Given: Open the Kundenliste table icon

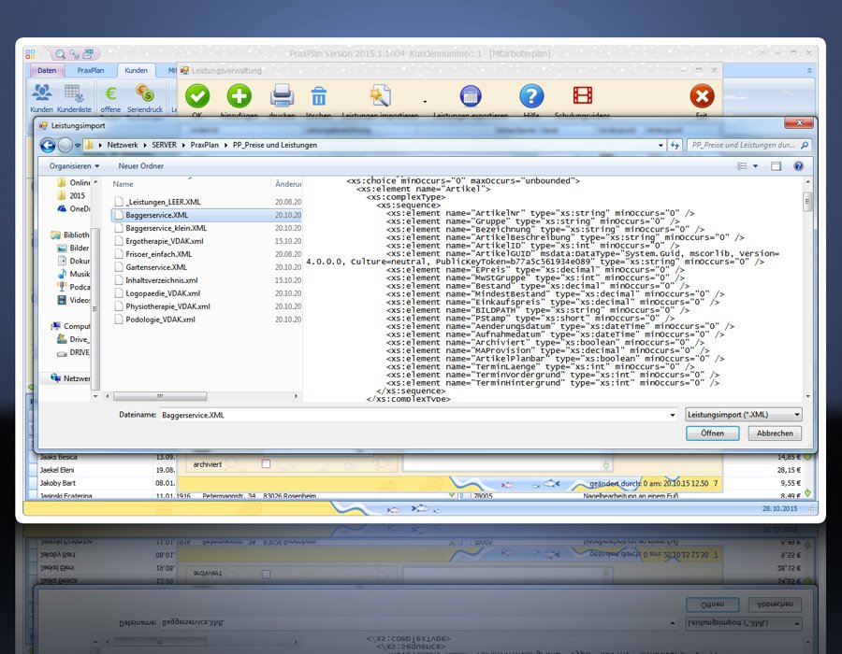Looking at the screenshot, I should tap(74, 92).
